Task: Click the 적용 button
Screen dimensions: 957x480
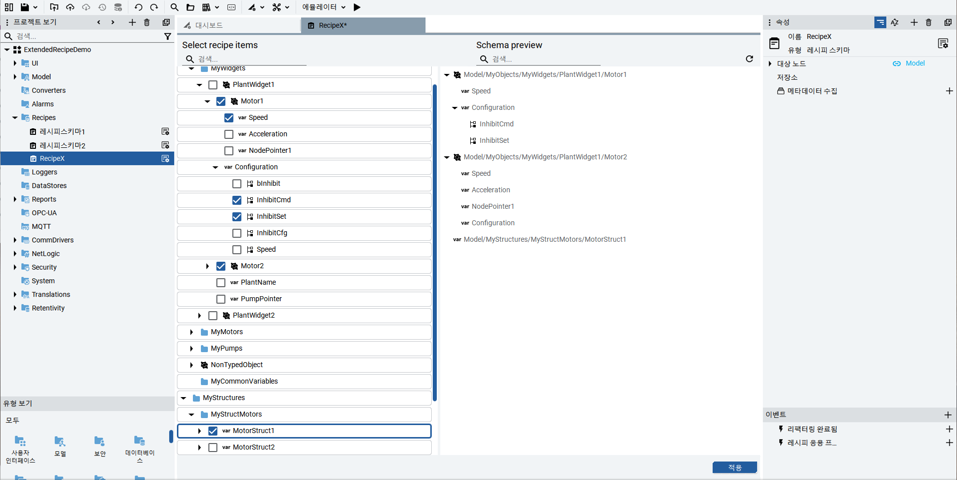Action: click(x=735, y=467)
